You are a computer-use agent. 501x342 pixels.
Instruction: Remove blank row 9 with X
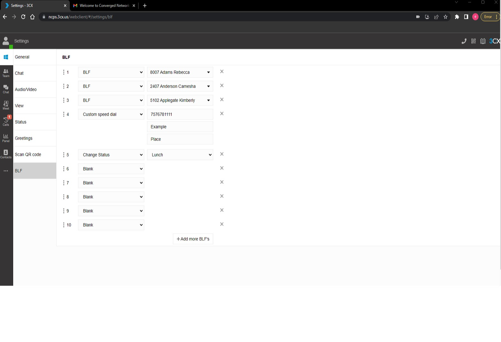click(x=222, y=210)
